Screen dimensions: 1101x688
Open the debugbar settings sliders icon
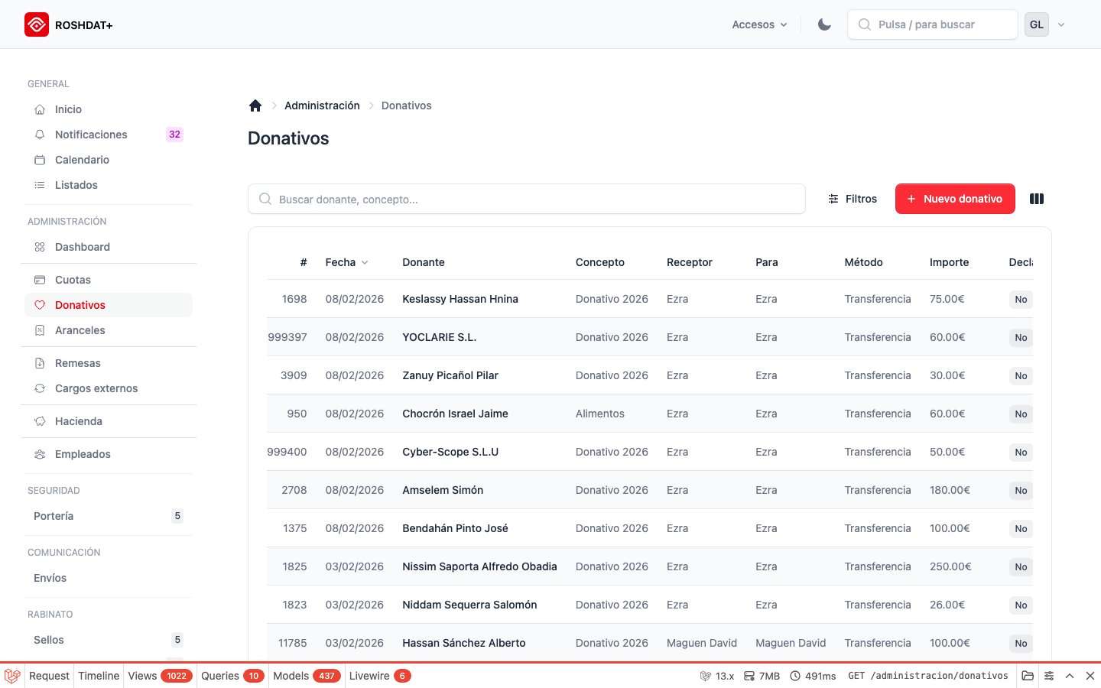pos(1048,676)
